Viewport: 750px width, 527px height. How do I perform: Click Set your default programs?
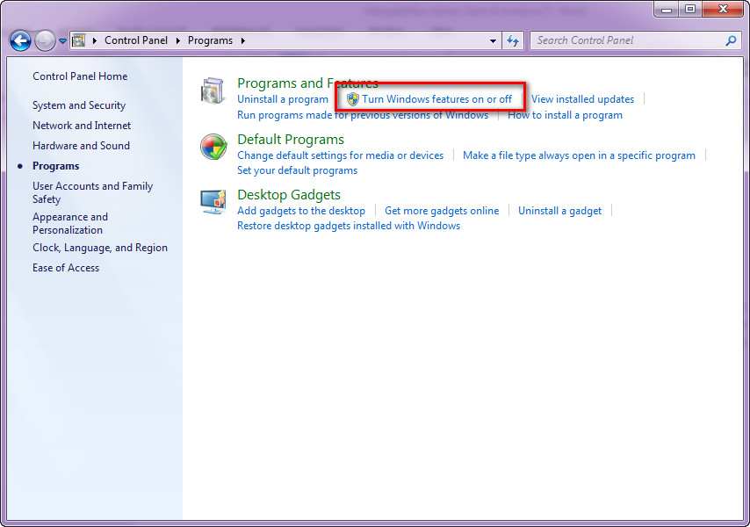(x=297, y=170)
